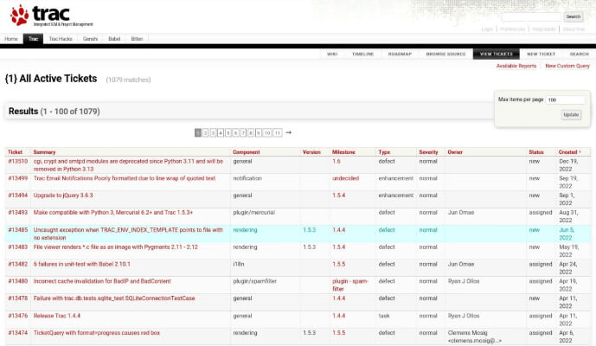Open the Bitten tab

click(x=137, y=39)
